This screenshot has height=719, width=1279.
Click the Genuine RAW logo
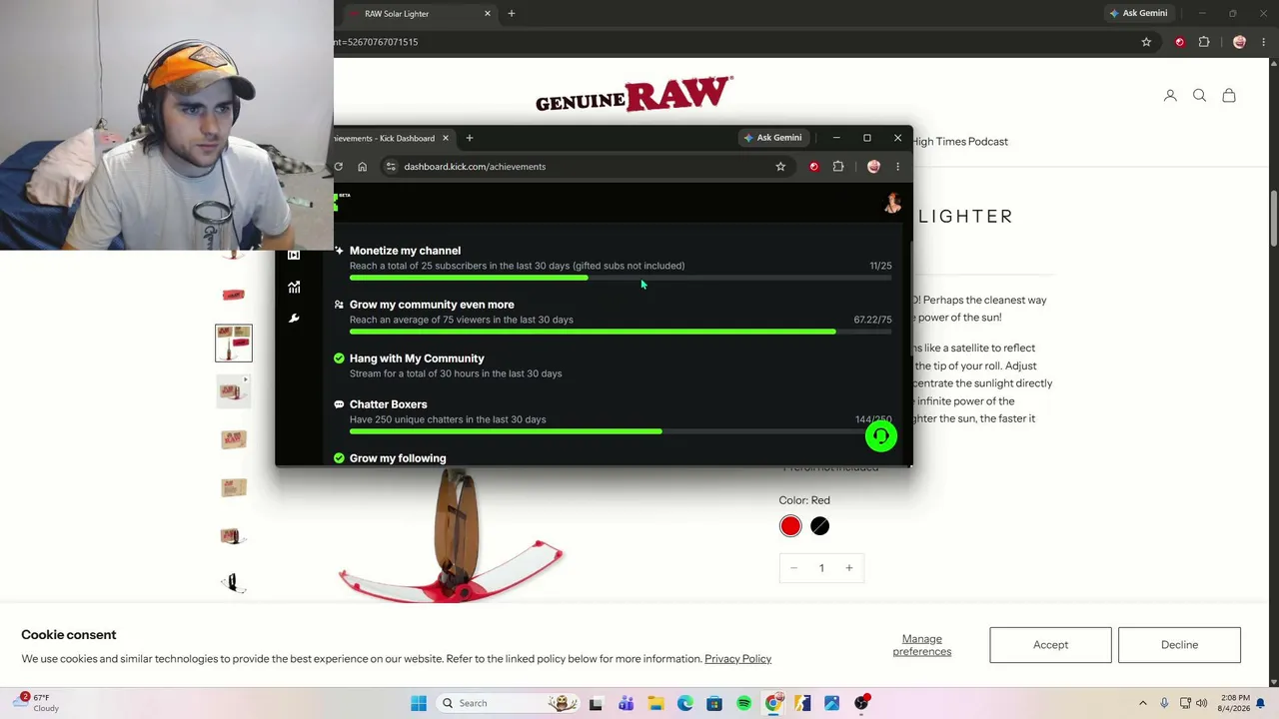(x=635, y=95)
